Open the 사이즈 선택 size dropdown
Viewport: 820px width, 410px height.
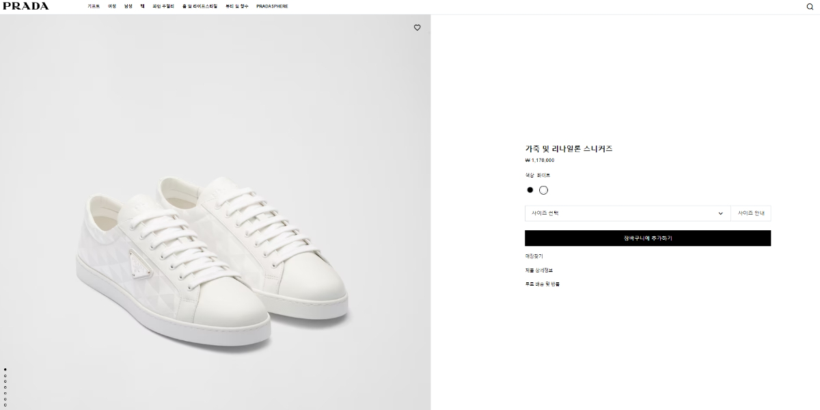coord(627,213)
